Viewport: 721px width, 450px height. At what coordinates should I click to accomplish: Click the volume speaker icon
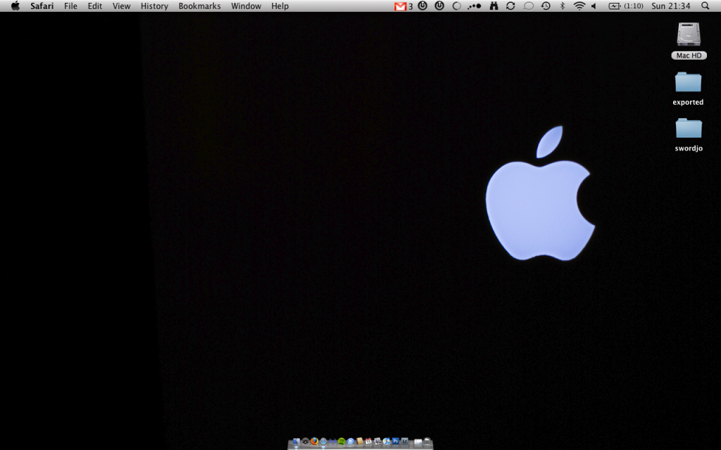pos(594,6)
